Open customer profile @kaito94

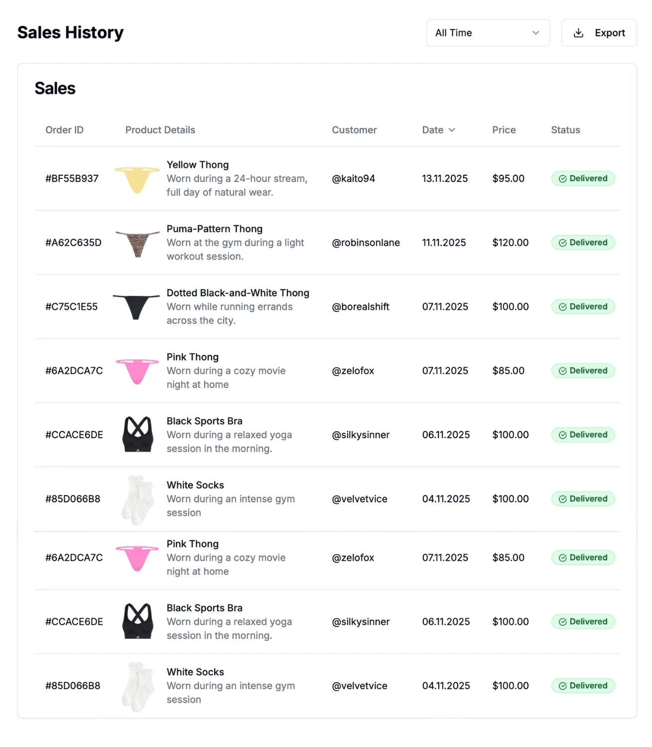[354, 178]
